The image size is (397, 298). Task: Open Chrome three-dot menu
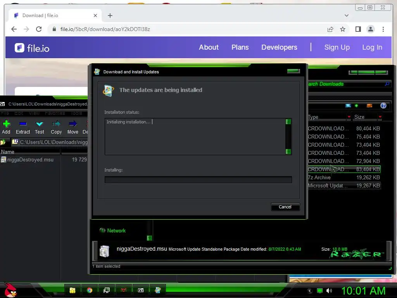click(383, 29)
